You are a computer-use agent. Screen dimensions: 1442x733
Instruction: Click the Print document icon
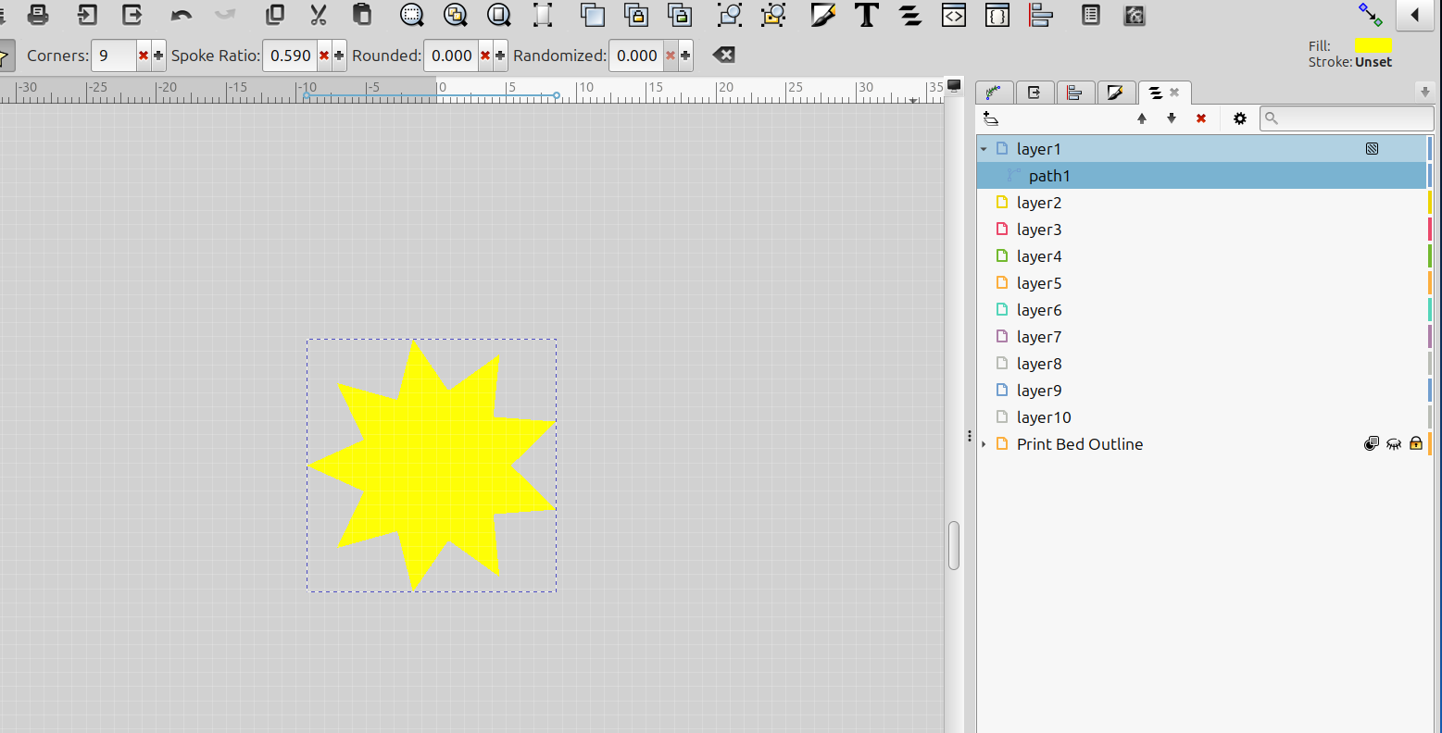click(x=38, y=15)
